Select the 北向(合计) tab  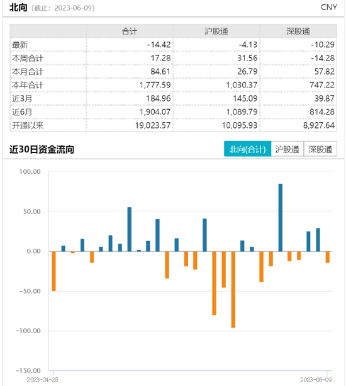[247, 149]
